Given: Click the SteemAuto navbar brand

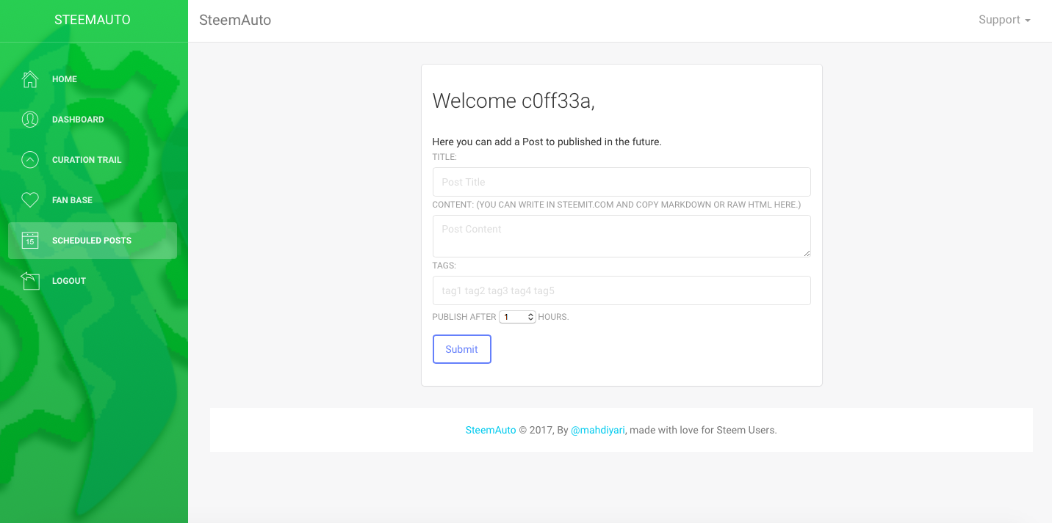Looking at the screenshot, I should pyautogui.click(x=235, y=20).
